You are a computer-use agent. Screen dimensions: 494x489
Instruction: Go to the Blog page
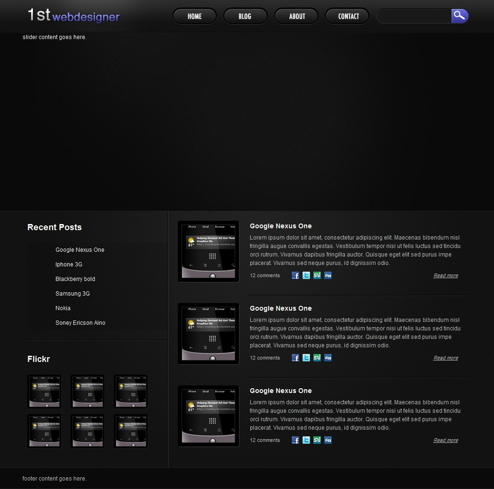(245, 16)
